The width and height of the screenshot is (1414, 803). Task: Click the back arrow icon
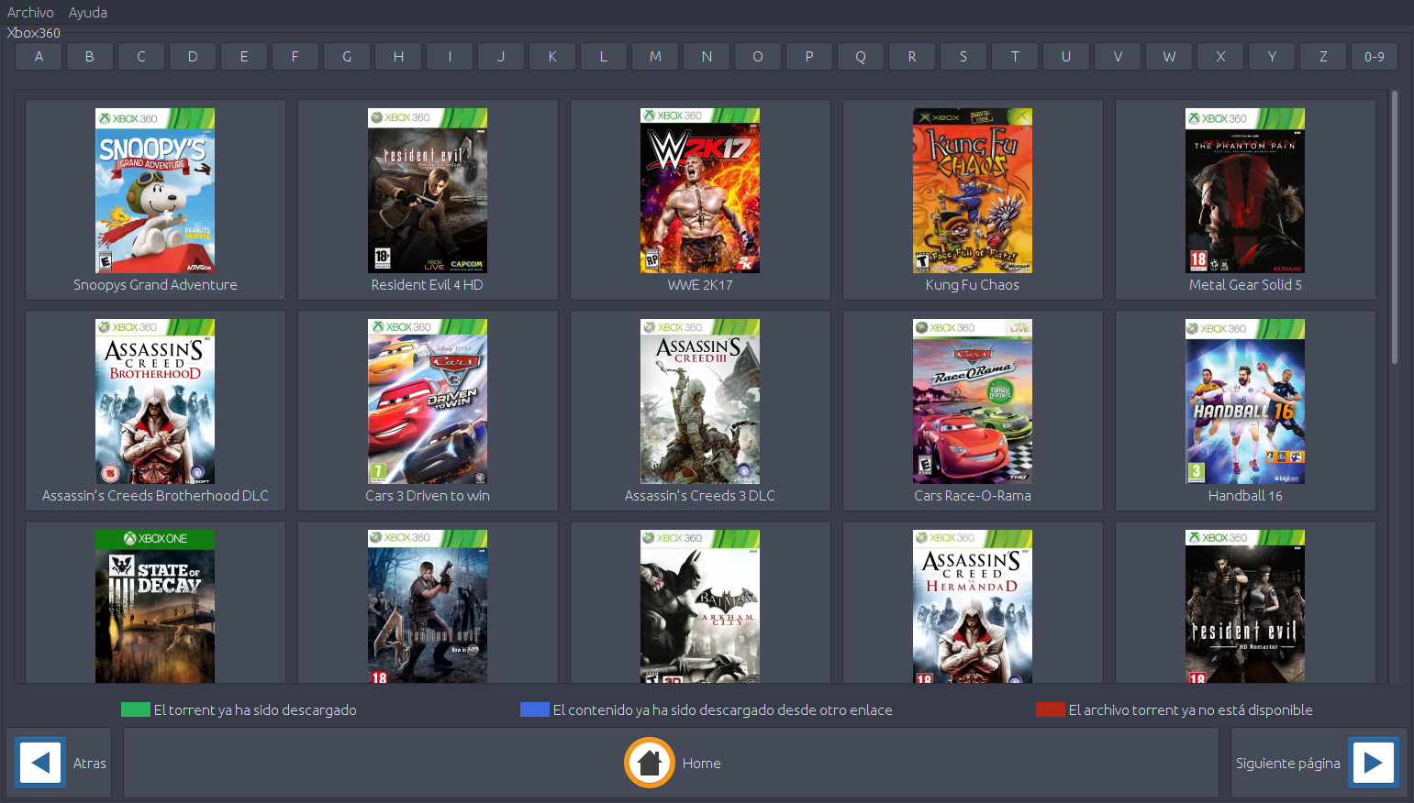click(40, 763)
